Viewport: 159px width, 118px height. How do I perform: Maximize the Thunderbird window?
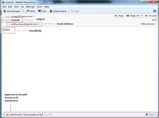[147, 2]
